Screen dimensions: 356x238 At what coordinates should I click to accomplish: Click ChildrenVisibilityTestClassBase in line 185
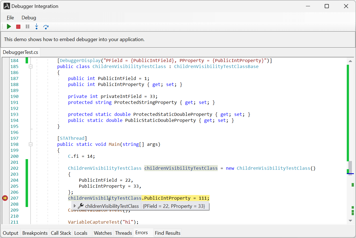pos(216,66)
